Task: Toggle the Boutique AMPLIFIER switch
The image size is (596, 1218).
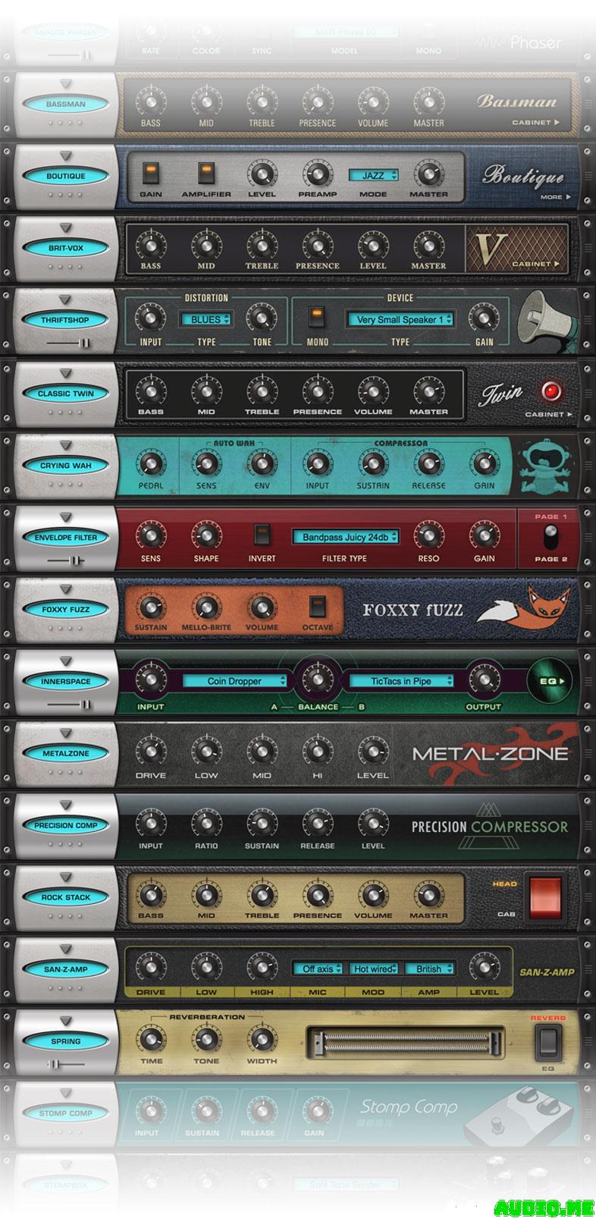Action: pos(206,174)
